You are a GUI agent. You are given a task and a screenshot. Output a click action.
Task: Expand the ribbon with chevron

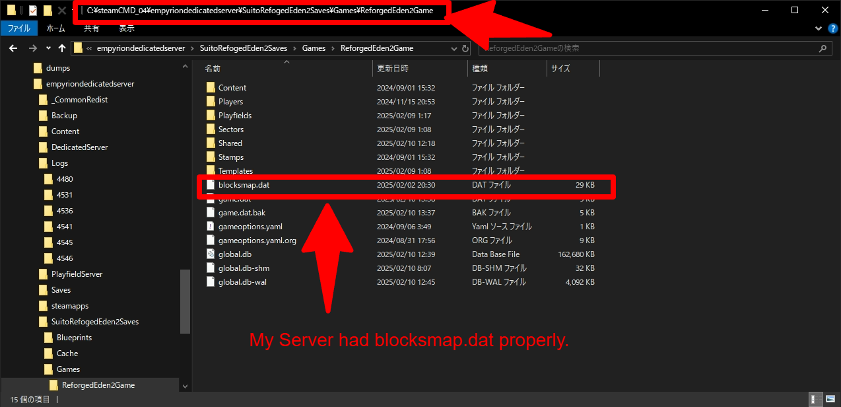click(x=818, y=28)
